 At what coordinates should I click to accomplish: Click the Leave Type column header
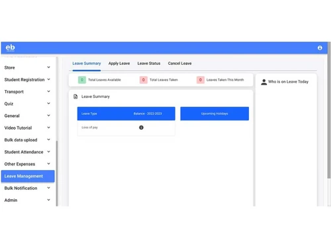tap(89, 114)
